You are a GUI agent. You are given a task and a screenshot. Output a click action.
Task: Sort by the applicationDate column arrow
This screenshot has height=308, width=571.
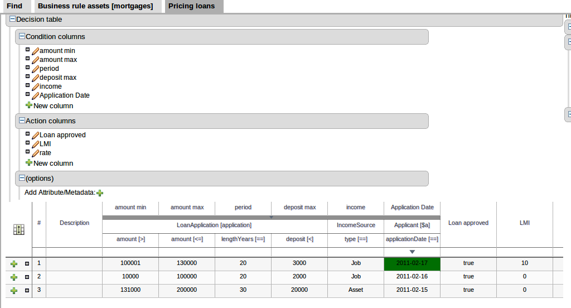412,252
